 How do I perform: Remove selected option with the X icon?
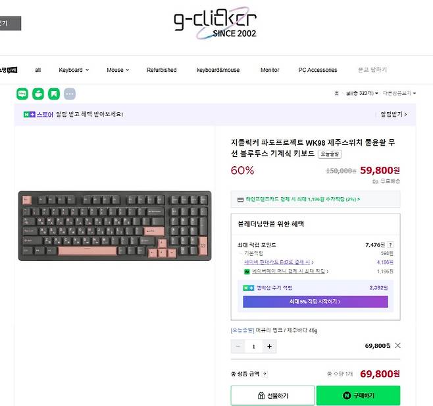coord(397,345)
